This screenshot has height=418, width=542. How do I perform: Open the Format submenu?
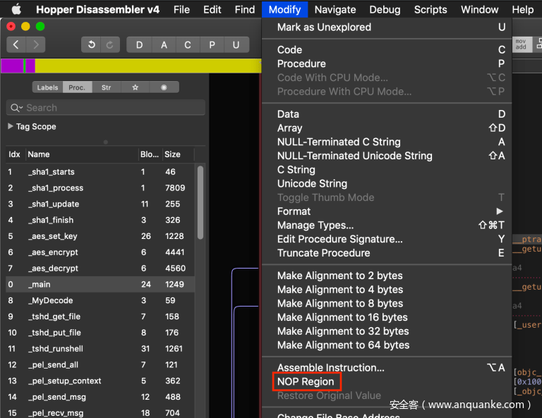294,211
